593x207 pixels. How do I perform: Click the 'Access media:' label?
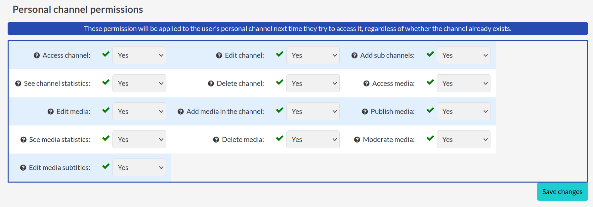[x=393, y=84]
